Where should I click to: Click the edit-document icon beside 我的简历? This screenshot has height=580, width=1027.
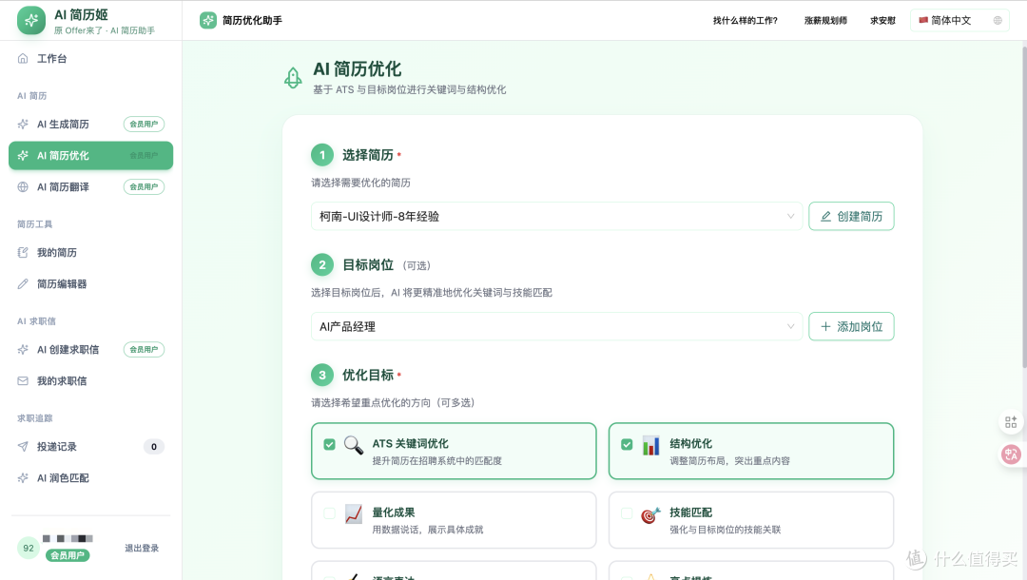pos(23,252)
